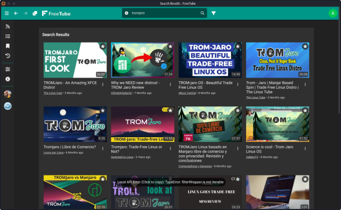Open The Linux Cast channel link
The image size is (341, 210).
point(53,93)
